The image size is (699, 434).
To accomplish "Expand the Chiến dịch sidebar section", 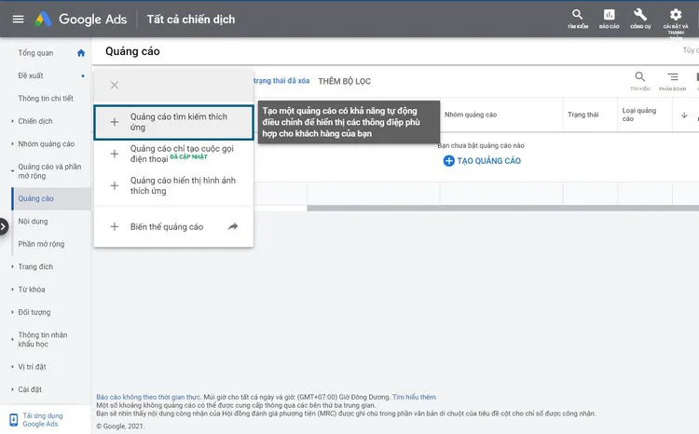I will tap(35, 121).
